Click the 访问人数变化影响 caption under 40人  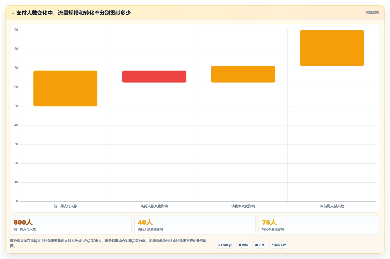click(x=150, y=229)
